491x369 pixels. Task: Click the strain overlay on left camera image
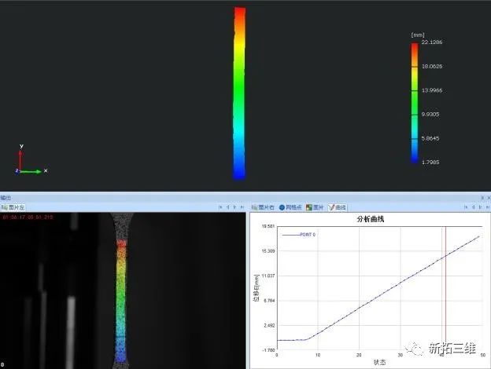coord(121,301)
